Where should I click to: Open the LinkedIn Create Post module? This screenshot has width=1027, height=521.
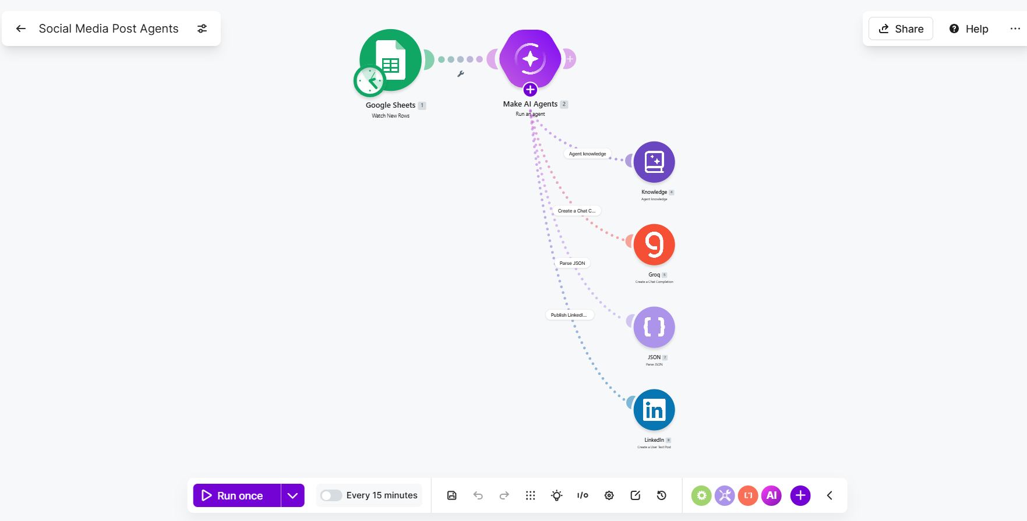click(x=654, y=410)
